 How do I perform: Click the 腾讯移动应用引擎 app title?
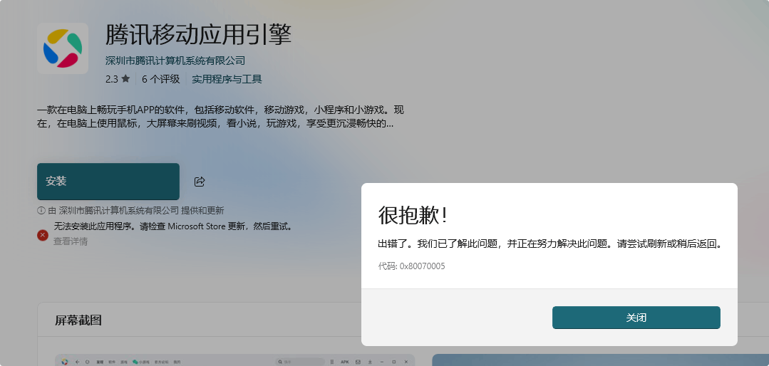pyautogui.click(x=199, y=35)
